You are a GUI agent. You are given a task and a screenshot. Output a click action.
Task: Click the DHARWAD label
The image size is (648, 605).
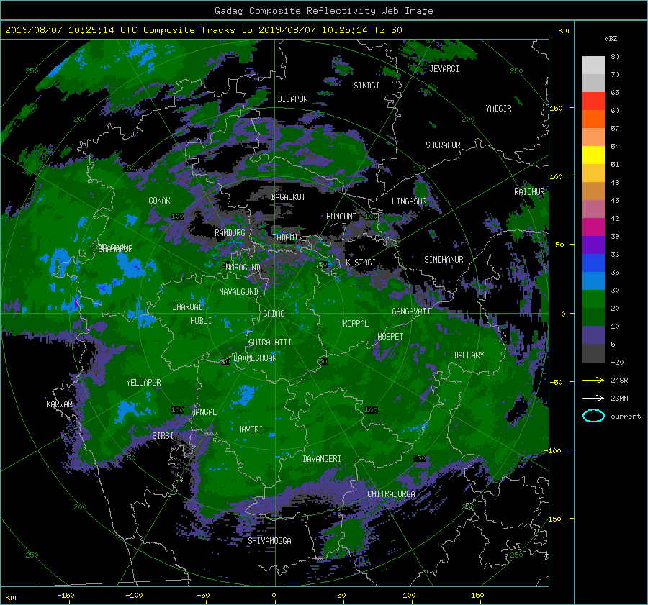188,307
